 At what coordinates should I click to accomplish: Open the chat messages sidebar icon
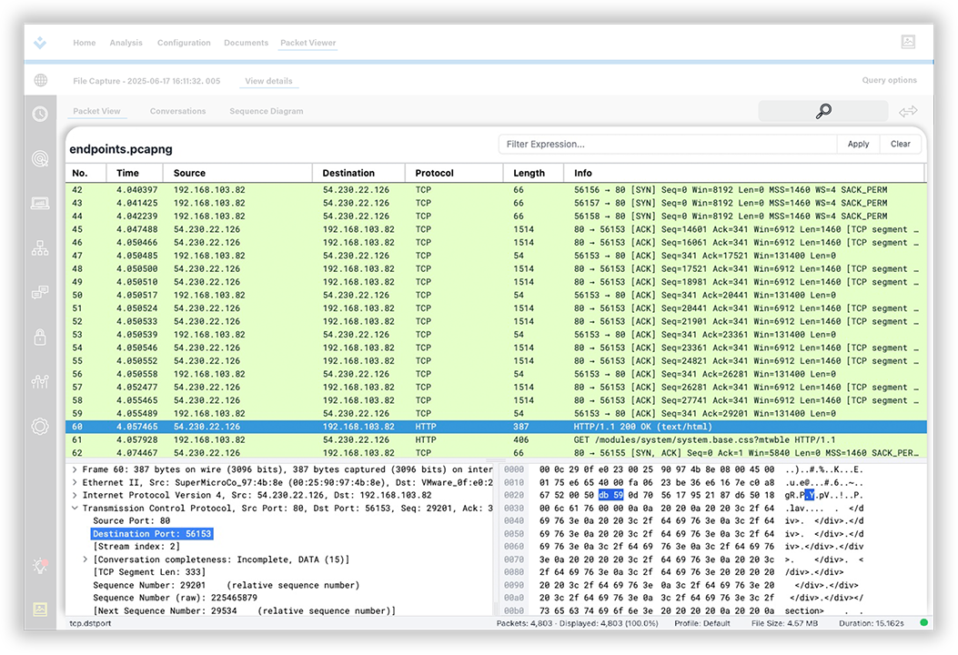(40, 293)
